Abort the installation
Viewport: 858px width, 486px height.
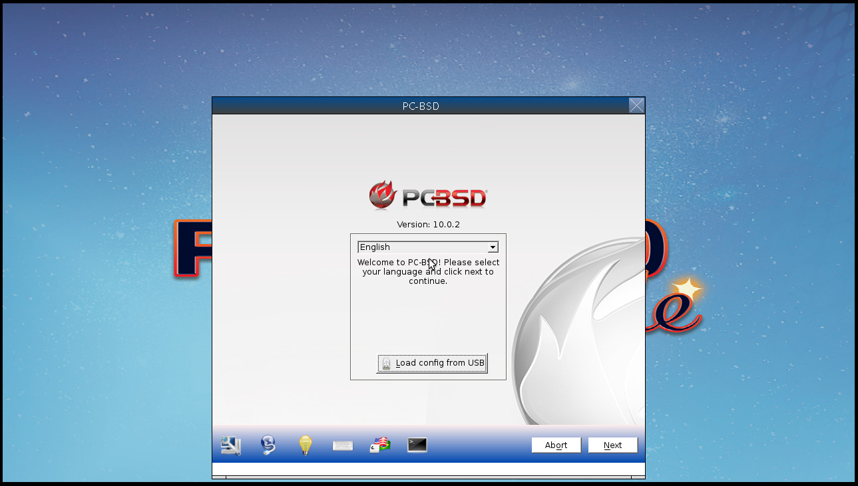[556, 445]
